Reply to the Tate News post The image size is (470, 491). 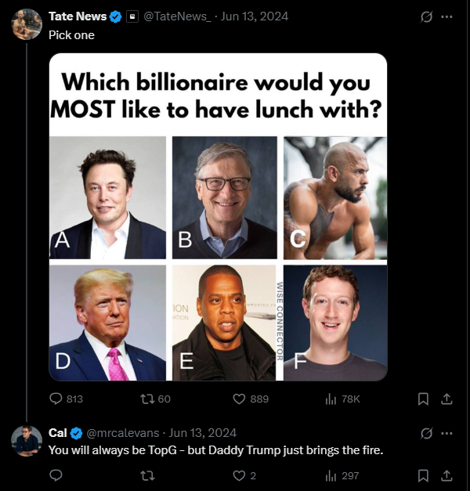point(56,399)
